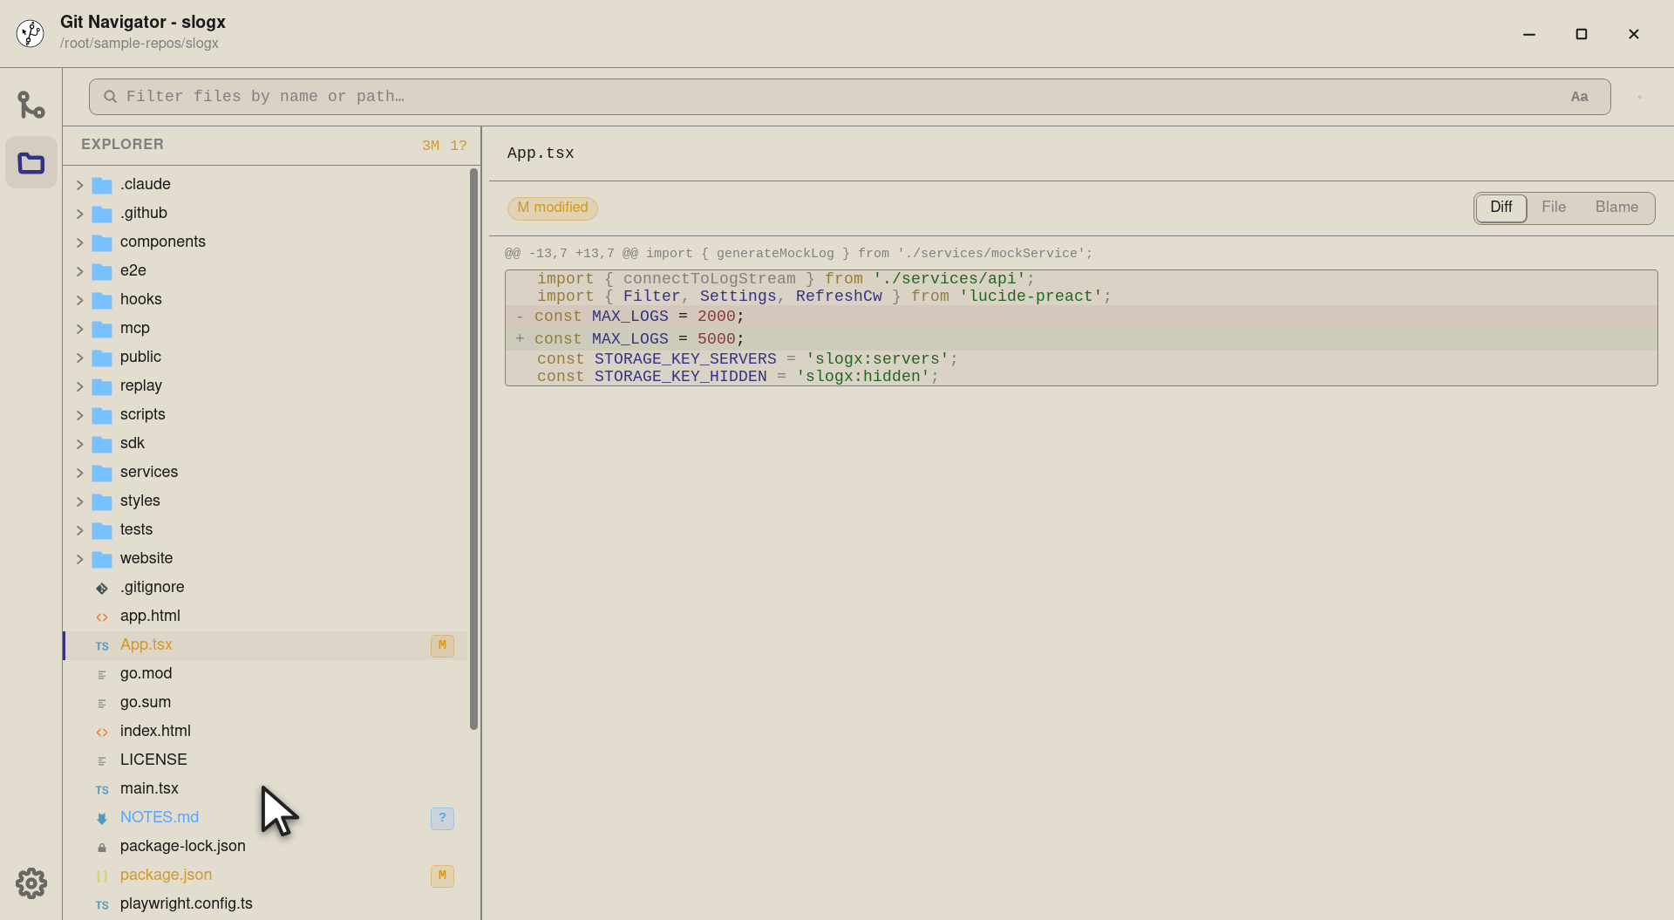Switch to the Diff tab

(x=1500, y=208)
